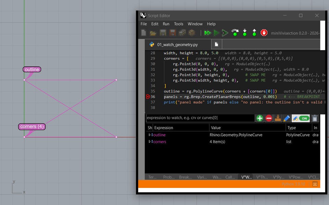Remove watch with red minus icon
Viewport: 329px width, 205px height.
click(x=269, y=118)
